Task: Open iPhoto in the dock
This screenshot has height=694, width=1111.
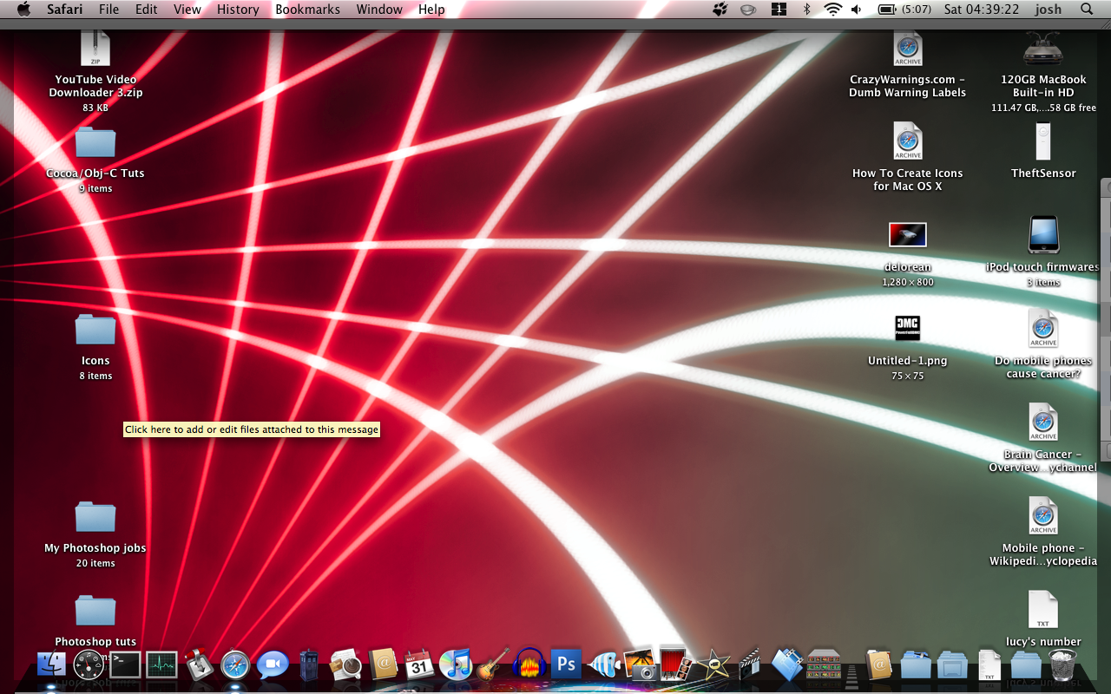Action: pos(640,665)
